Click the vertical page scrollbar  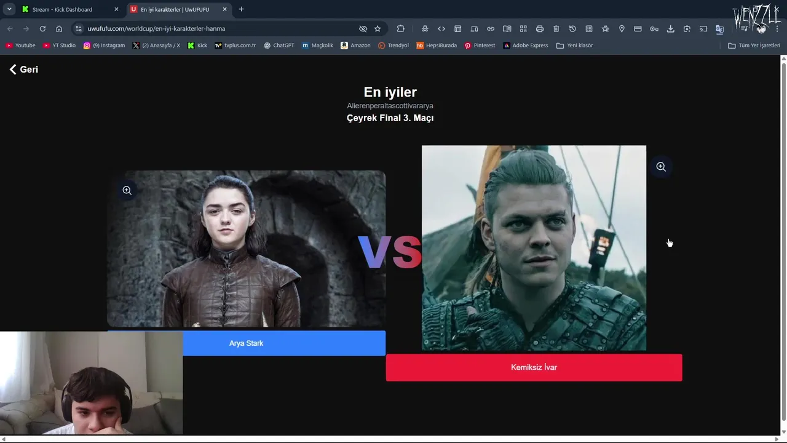[783, 243]
